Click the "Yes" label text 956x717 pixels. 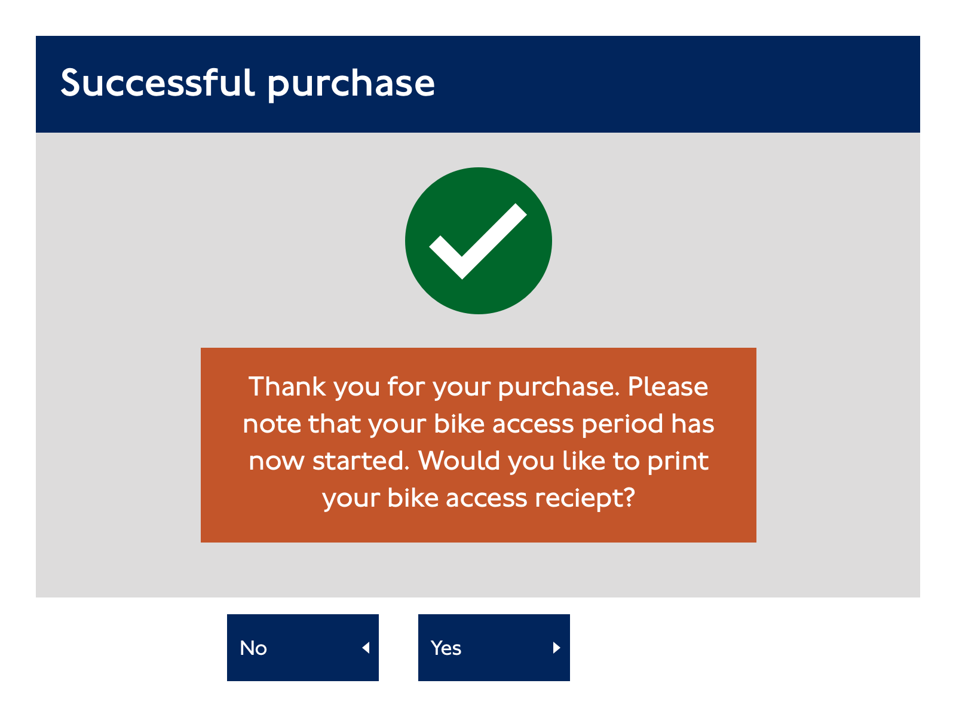point(446,648)
